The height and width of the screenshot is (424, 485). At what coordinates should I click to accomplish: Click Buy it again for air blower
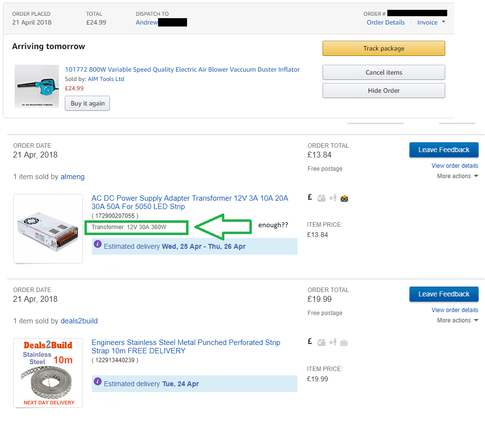tap(87, 104)
